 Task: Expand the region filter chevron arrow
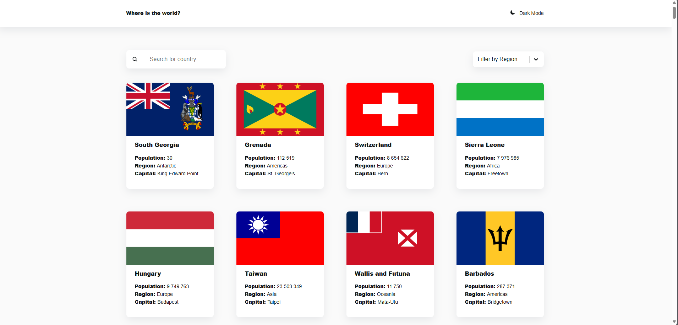point(536,59)
